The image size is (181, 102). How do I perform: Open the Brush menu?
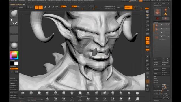pos(15,3)
